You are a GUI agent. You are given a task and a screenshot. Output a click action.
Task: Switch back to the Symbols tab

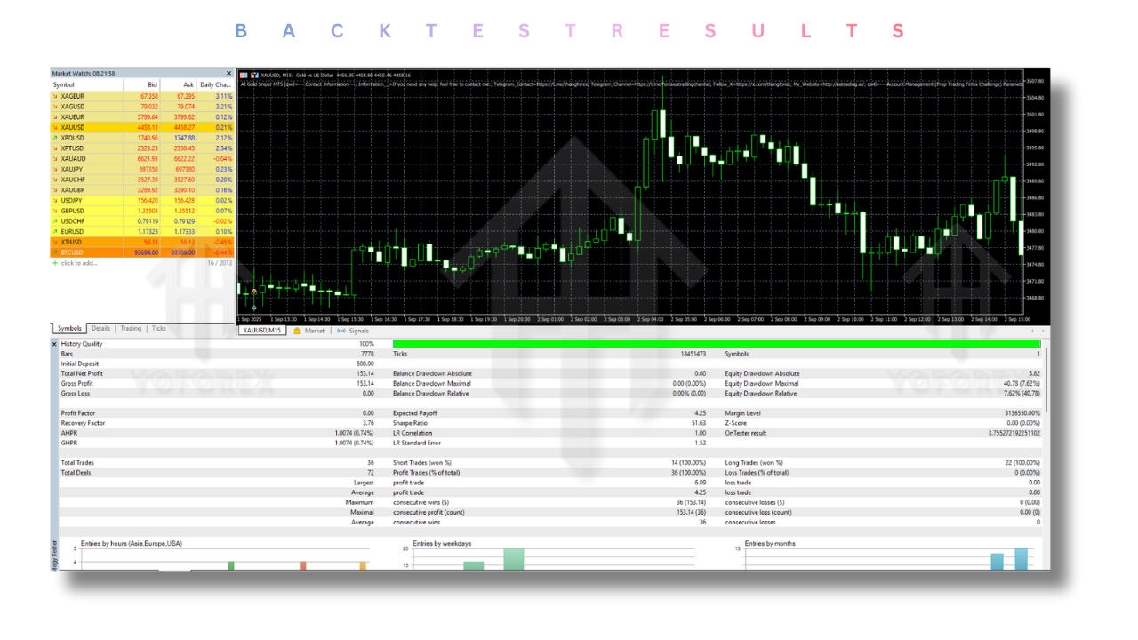point(68,328)
